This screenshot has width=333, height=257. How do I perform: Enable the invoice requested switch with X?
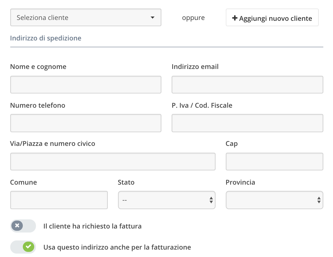point(23,226)
